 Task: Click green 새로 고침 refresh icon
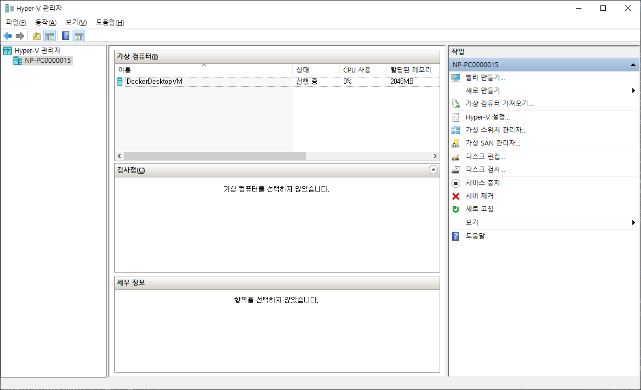click(x=456, y=209)
